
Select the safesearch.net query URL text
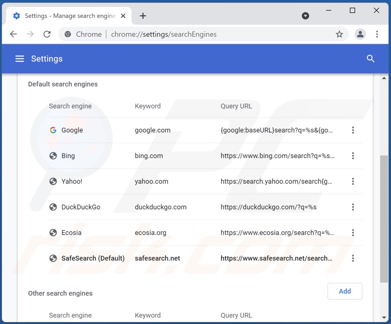click(x=276, y=258)
